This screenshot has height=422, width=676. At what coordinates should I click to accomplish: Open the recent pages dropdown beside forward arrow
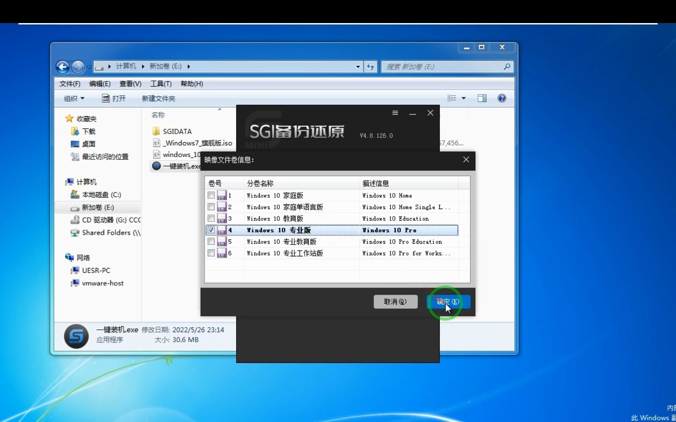coord(89,67)
